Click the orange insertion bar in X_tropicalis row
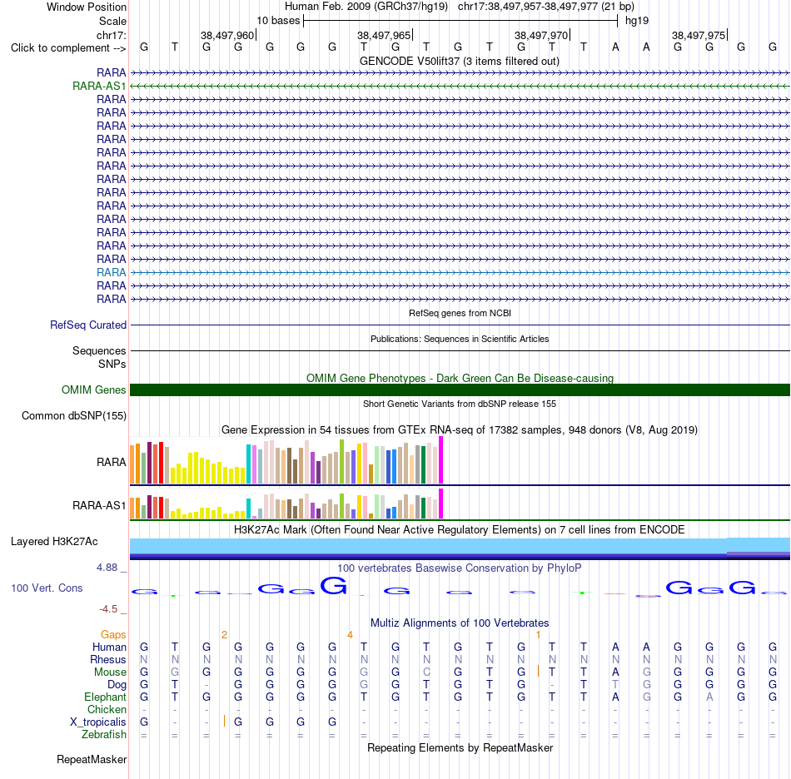Screen dimensions: 791x779 (224, 721)
